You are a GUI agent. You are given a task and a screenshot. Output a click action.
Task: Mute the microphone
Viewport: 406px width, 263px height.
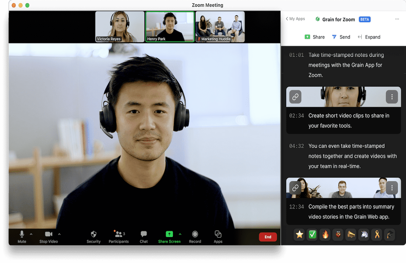coord(22,236)
